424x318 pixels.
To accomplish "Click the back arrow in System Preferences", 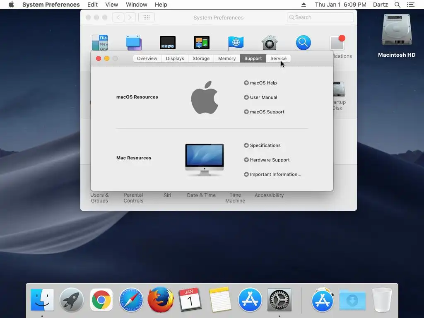I will [118, 17].
